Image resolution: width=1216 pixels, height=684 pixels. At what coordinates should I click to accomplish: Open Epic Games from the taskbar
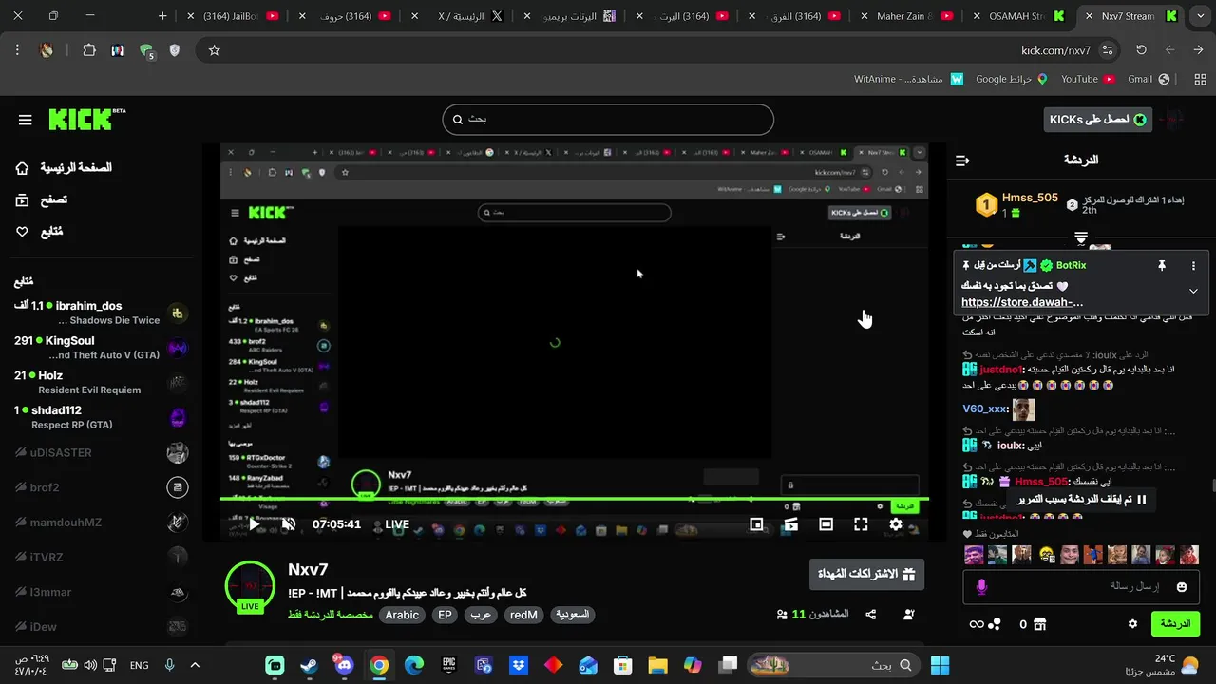[x=448, y=665]
